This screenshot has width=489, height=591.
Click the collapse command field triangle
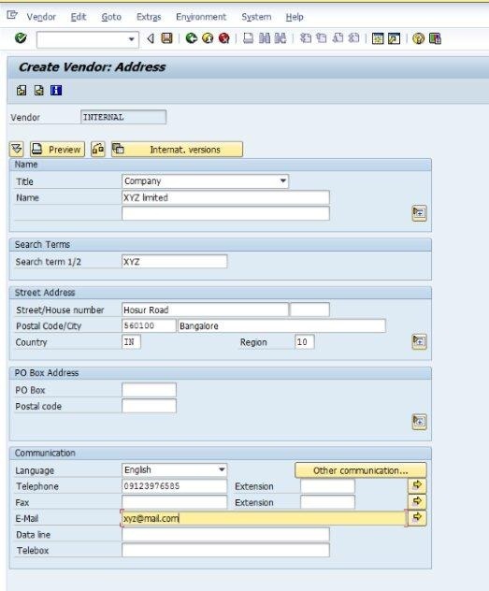tap(151, 38)
